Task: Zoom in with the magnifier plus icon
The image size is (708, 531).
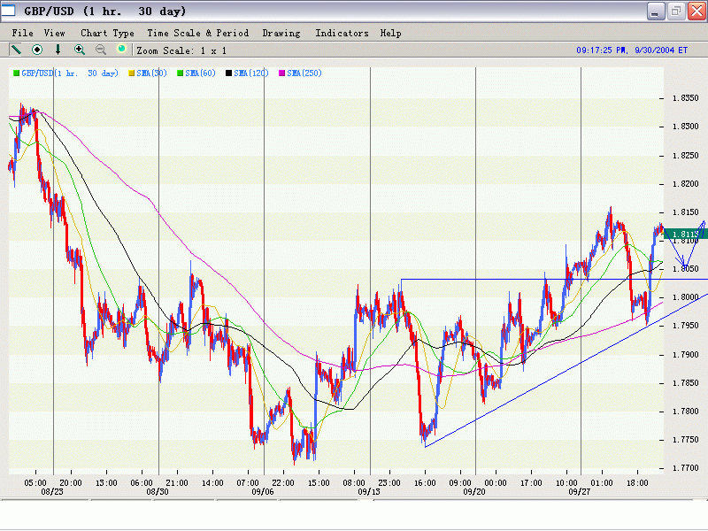Action: (80, 50)
